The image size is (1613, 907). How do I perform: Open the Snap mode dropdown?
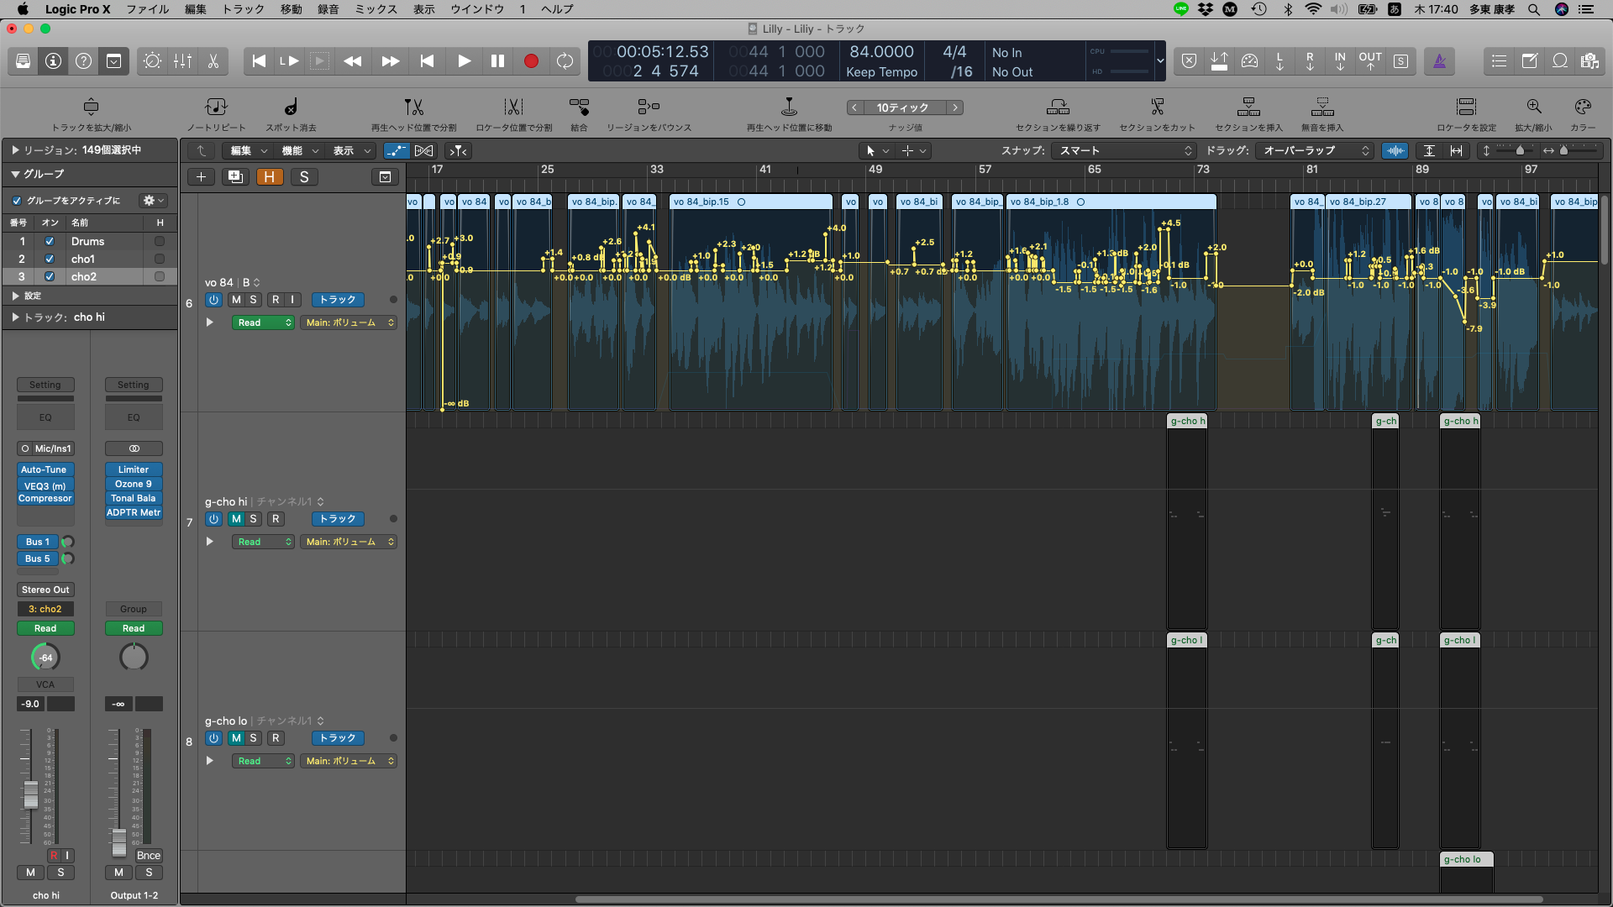coord(1125,151)
